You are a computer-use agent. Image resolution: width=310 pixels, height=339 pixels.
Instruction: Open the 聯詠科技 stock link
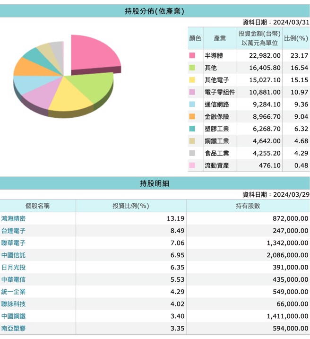[13, 304]
